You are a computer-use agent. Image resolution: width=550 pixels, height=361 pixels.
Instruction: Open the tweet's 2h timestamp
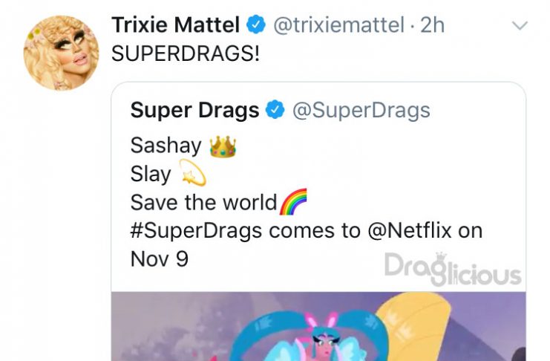[x=432, y=25]
